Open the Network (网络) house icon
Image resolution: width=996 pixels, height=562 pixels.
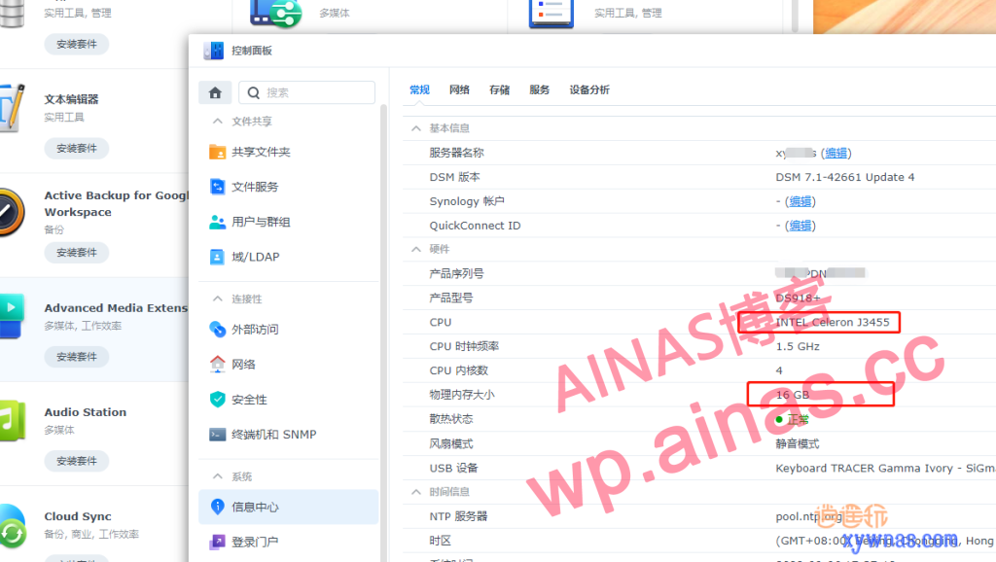point(217,364)
